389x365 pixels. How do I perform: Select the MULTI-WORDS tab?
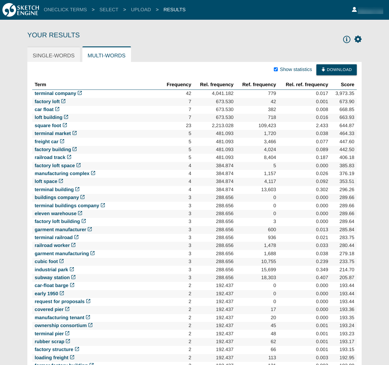[106, 55]
